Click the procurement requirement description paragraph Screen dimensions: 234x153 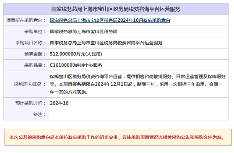(138, 84)
